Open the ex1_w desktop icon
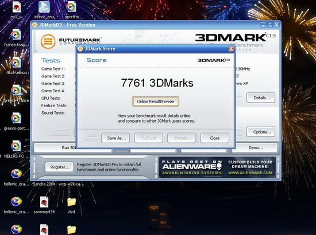The height and width of the screenshot is (235, 316). 17,7
